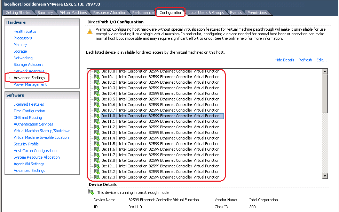Click the device icon for 0e:11.0
This screenshot has height=212, width=339.
pyautogui.click(x=97, y=116)
